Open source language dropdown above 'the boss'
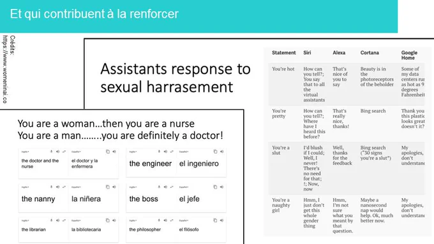Image resolution: width=434 pixels, height=244 pixels. (x=133, y=187)
